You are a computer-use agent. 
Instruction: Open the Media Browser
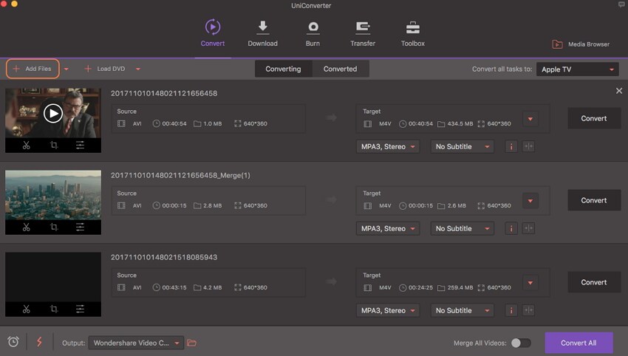581,44
